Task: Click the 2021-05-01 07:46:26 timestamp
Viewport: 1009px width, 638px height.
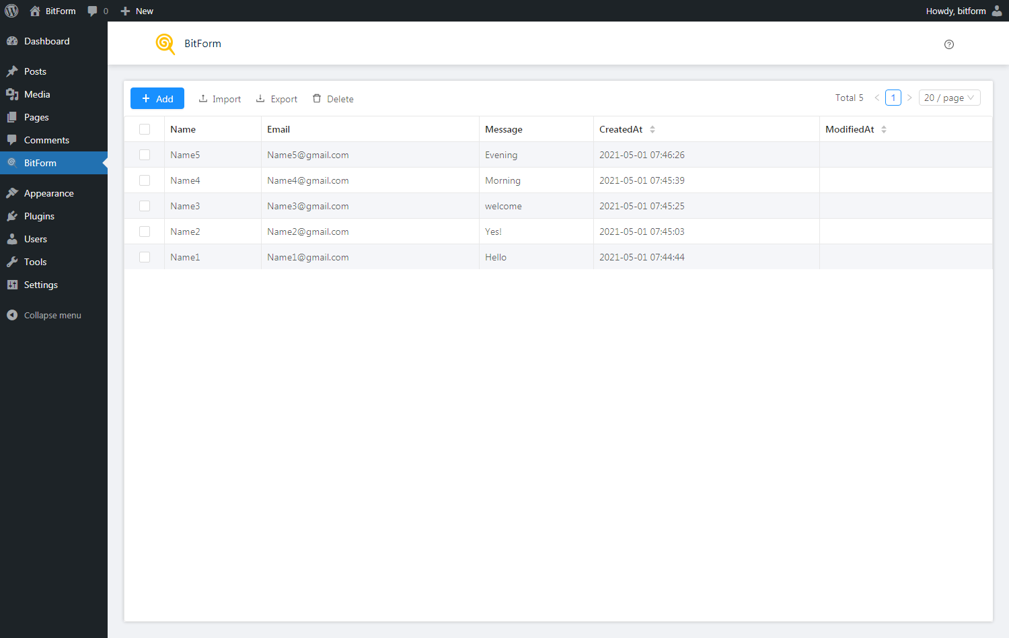Action: 642,155
